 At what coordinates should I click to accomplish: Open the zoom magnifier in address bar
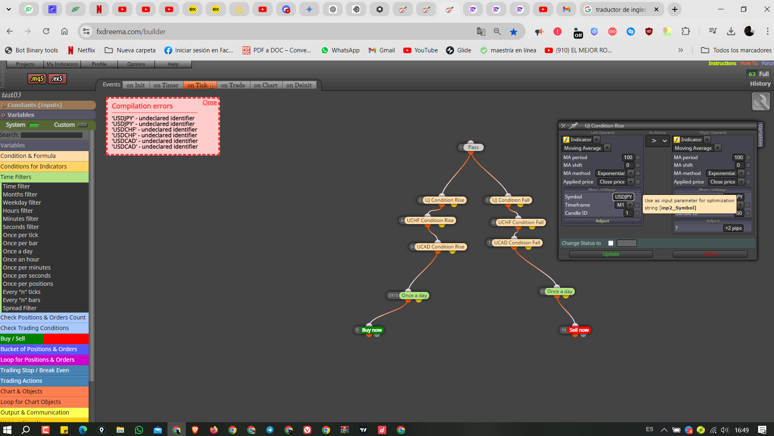click(497, 32)
